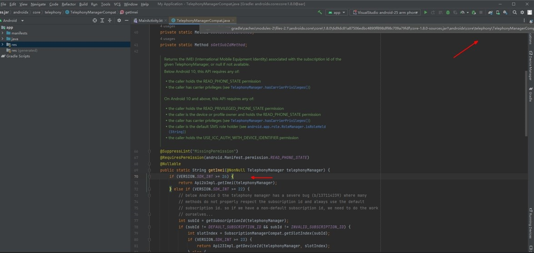Select TelephonyManagerCompat.java editor tab
534x253 pixels.
coord(202,20)
